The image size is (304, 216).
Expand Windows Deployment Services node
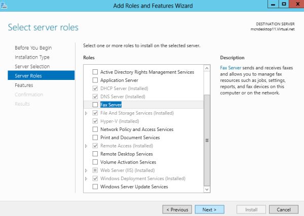(x=87, y=179)
